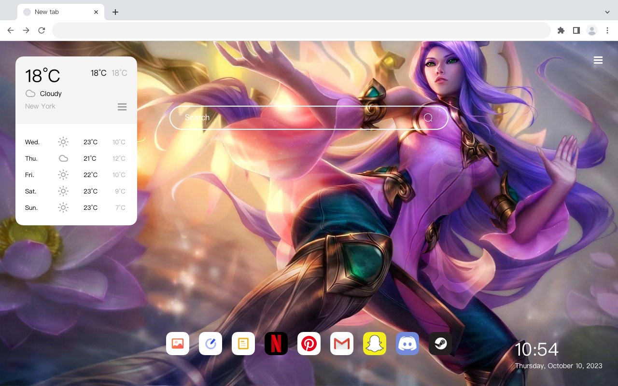This screenshot has height=386, width=618.
Task: Click the 22°C high for Friday
Action: coord(90,175)
